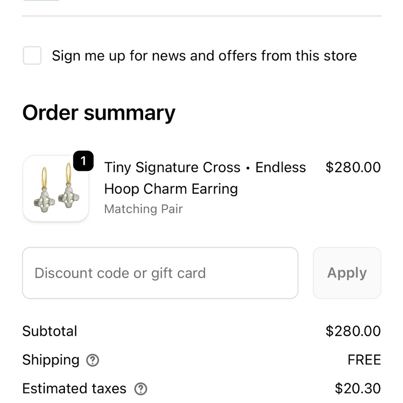The width and height of the screenshot is (403, 403).
Task: Click the Shipping label text
Action: pyautogui.click(x=51, y=360)
